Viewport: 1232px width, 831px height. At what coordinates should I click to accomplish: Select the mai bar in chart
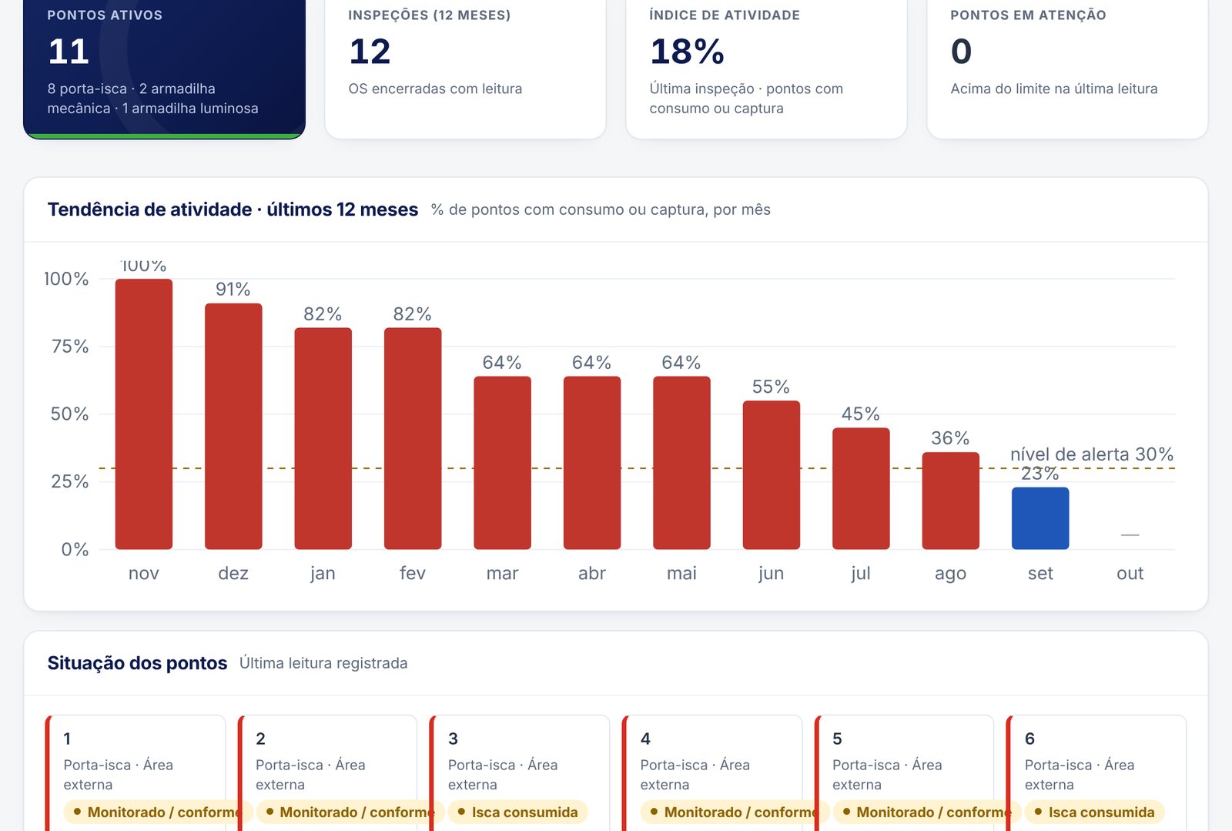[x=681, y=463]
